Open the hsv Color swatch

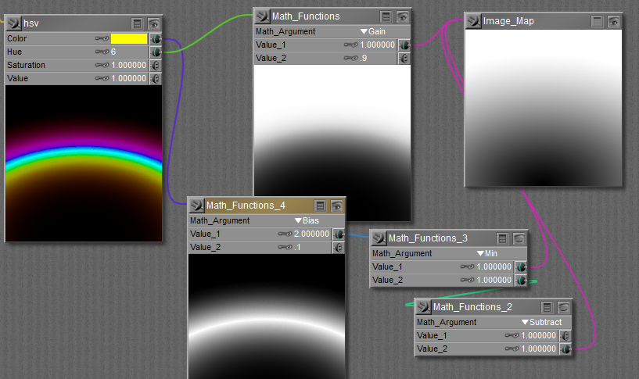pos(129,38)
